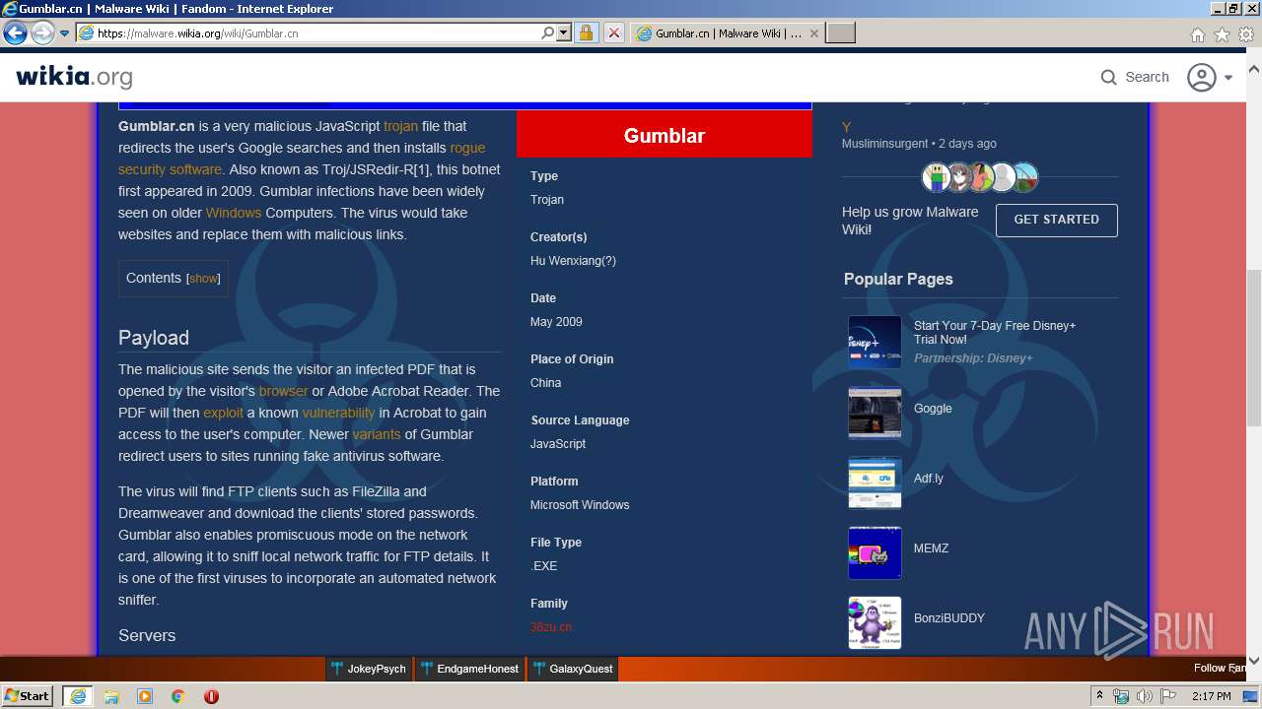The width and height of the screenshot is (1262, 709).
Task: Open the JokeyPsych bottom bar item
Action: point(369,669)
